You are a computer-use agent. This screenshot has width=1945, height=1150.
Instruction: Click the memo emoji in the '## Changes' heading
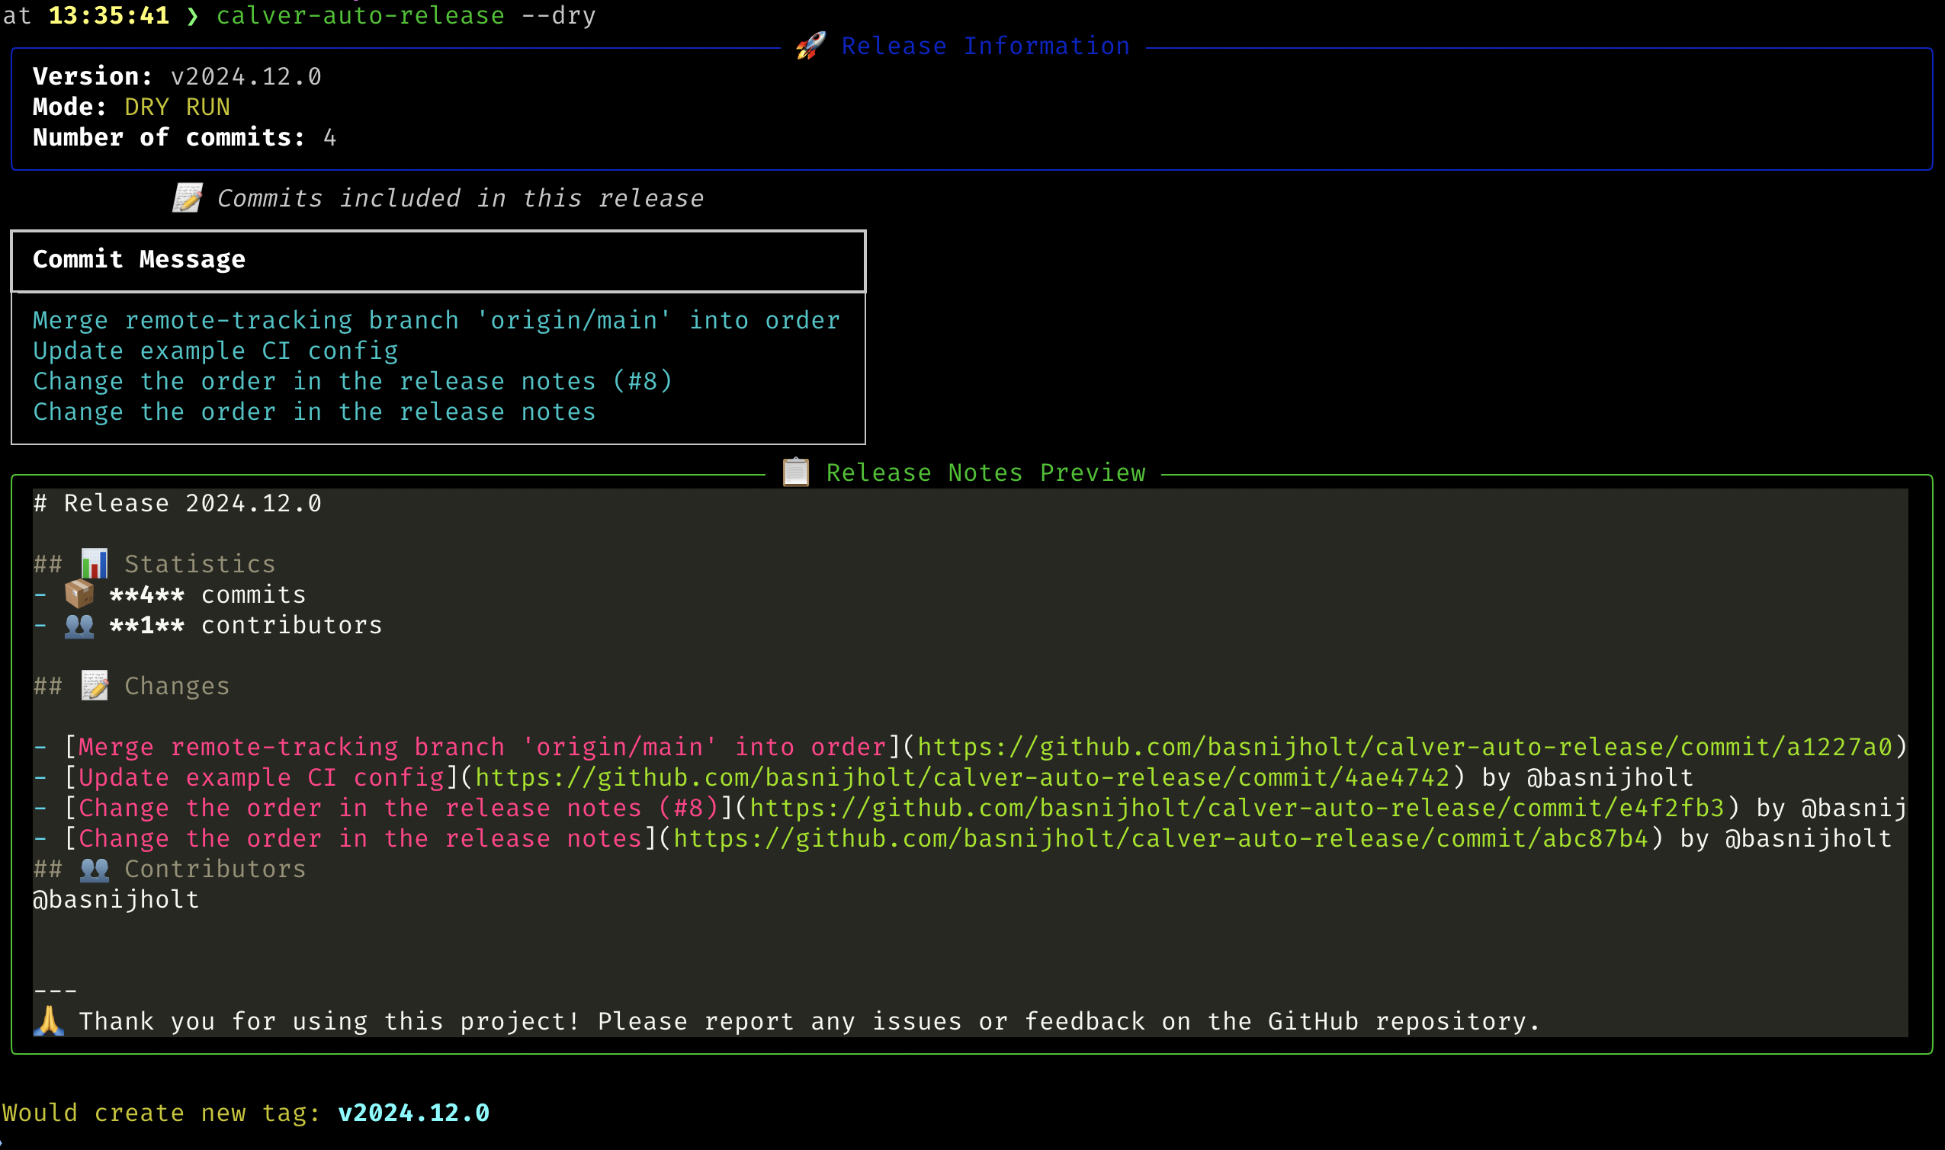coord(95,686)
